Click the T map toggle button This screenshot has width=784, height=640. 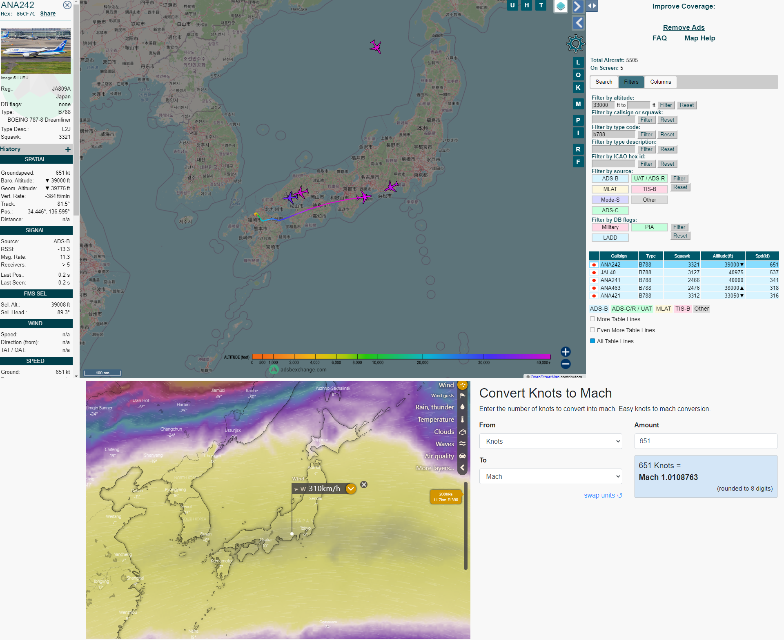[541, 5]
